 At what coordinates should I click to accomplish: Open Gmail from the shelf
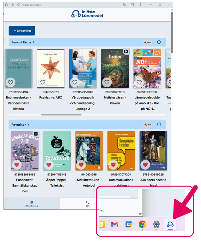(x=115, y=224)
